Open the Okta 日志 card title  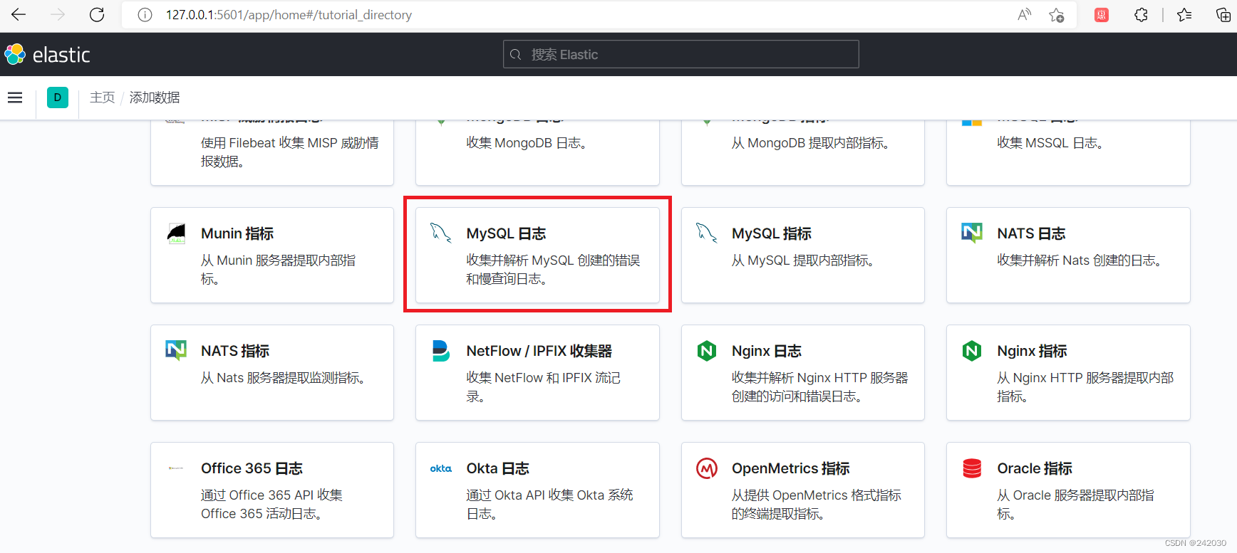(x=498, y=468)
